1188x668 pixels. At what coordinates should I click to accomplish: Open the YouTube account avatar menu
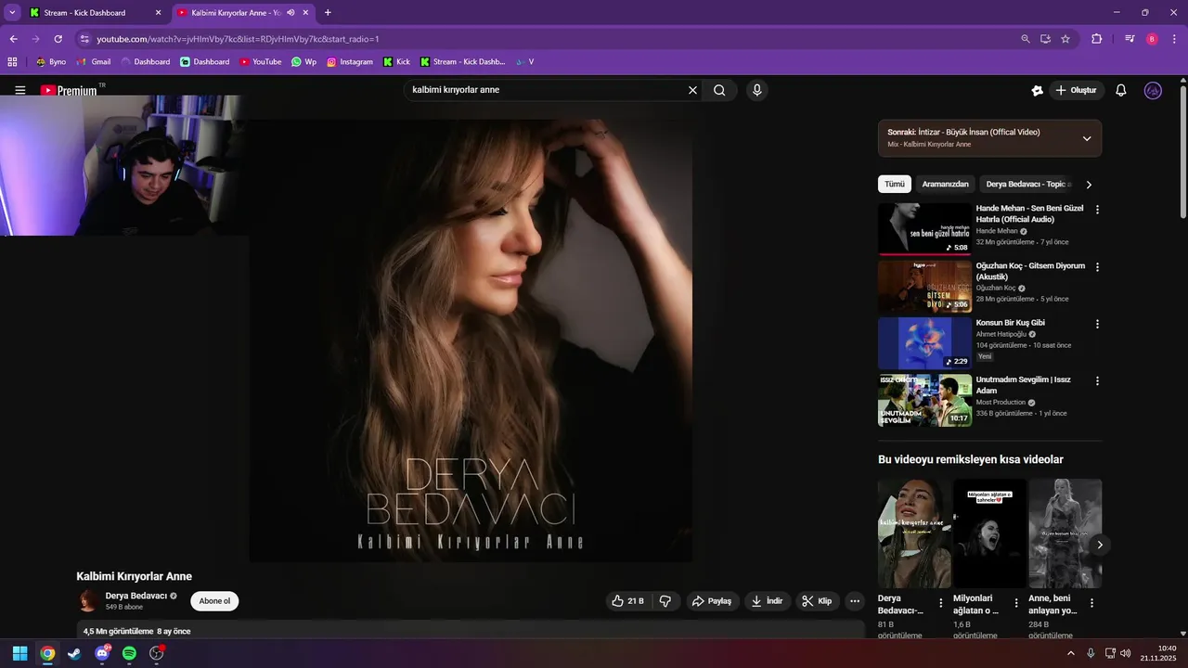pyautogui.click(x=1154, y=90)
